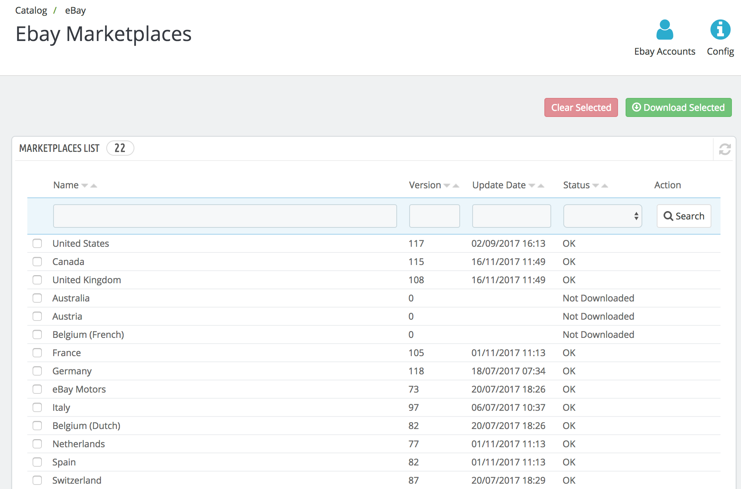Sort Update Date descending arrow
Screen dimensions: 741x489
point(532,186)
